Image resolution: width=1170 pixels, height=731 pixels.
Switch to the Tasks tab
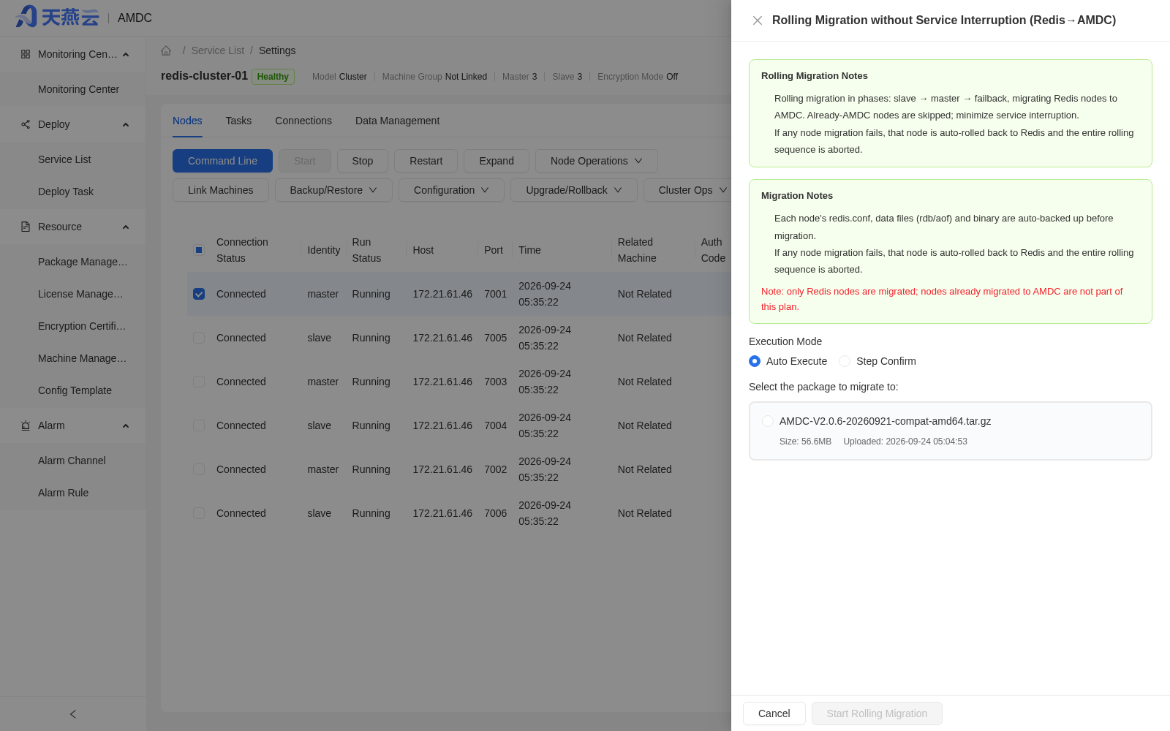click(x=238, y=121)
